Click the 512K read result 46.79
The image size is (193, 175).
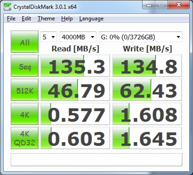(75, 90)
